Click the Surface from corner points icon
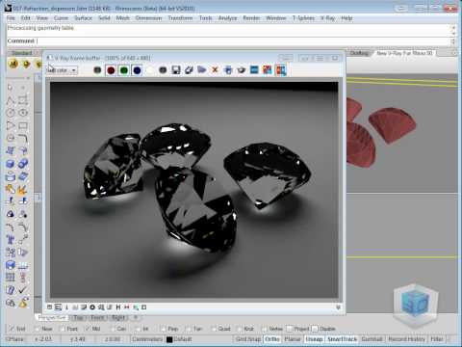The height and width of the screenshot is (347, 462). click(x=11, y=150)
